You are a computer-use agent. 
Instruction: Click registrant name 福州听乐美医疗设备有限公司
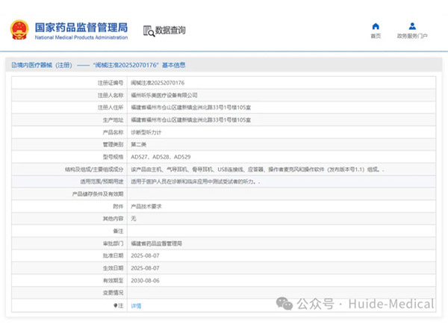(164, 95)
